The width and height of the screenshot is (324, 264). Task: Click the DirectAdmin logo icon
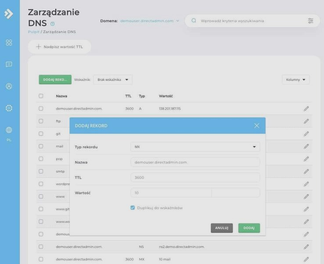point(9,14)
